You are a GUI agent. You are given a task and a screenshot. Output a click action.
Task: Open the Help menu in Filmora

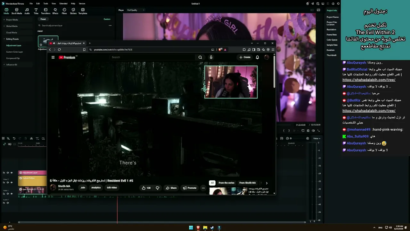pos(73,4)
